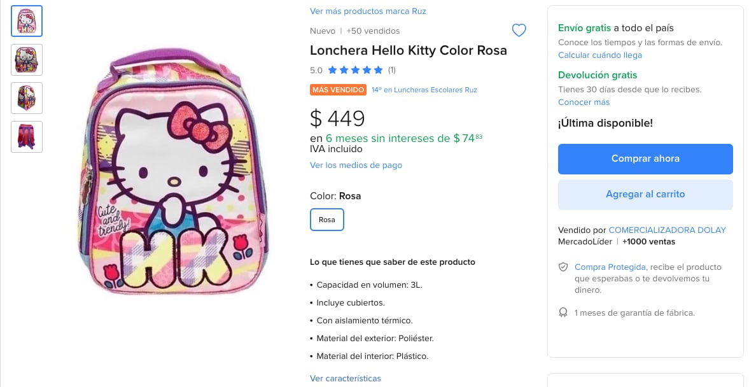Click the five-star rating icons
This screenshot has width=749, height=387.
pos(355,70)
